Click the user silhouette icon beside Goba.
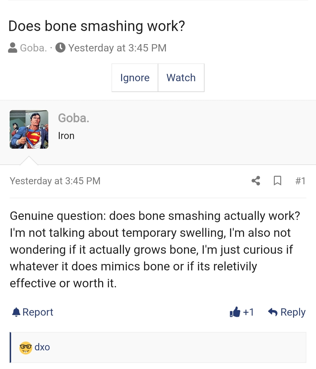The width and height of the screenshot is (316, 369). click(x=13, y=48)
